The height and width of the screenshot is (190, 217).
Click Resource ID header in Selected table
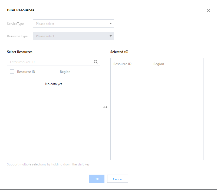point(122,64)
